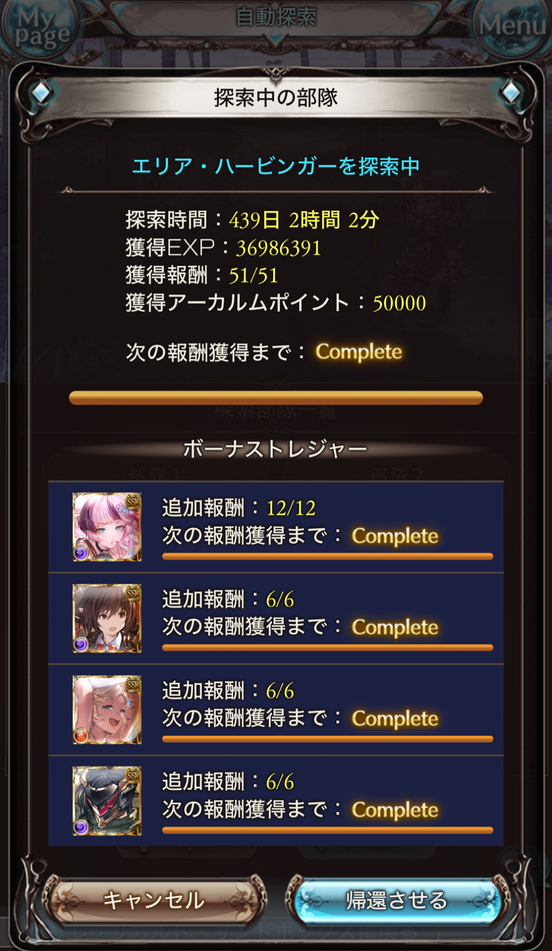
Task: Click the left diamond gem ornament
Action: coord(41,92)
